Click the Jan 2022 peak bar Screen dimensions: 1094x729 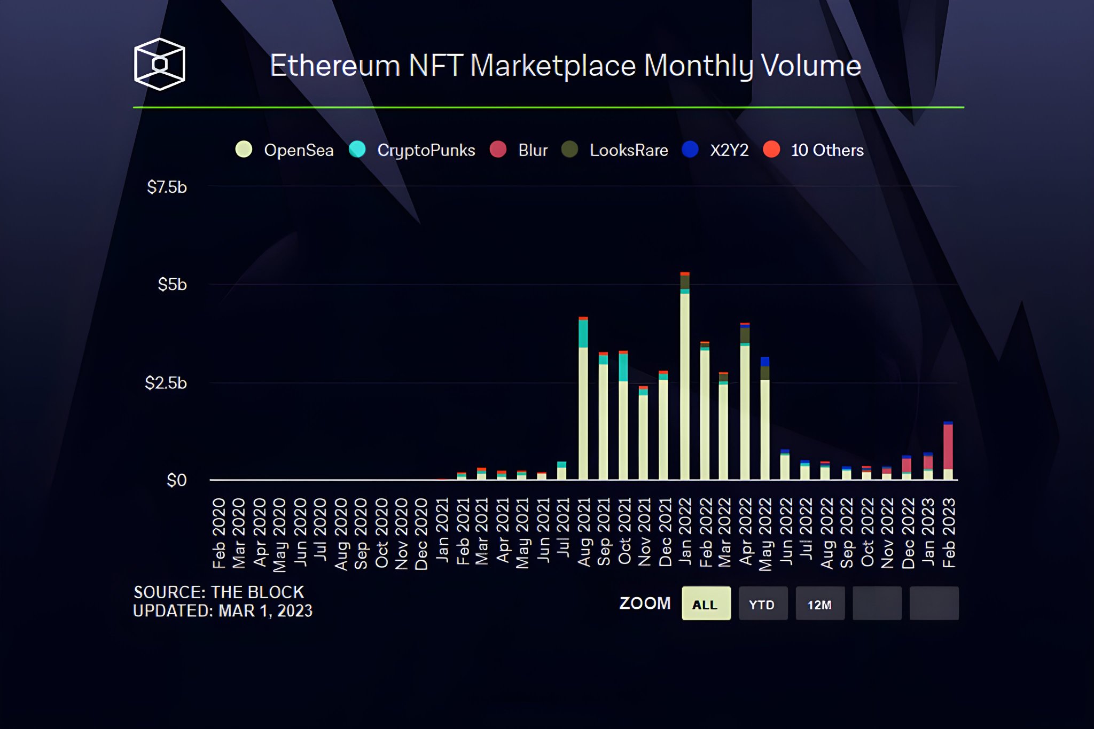(x=684, y=385)
